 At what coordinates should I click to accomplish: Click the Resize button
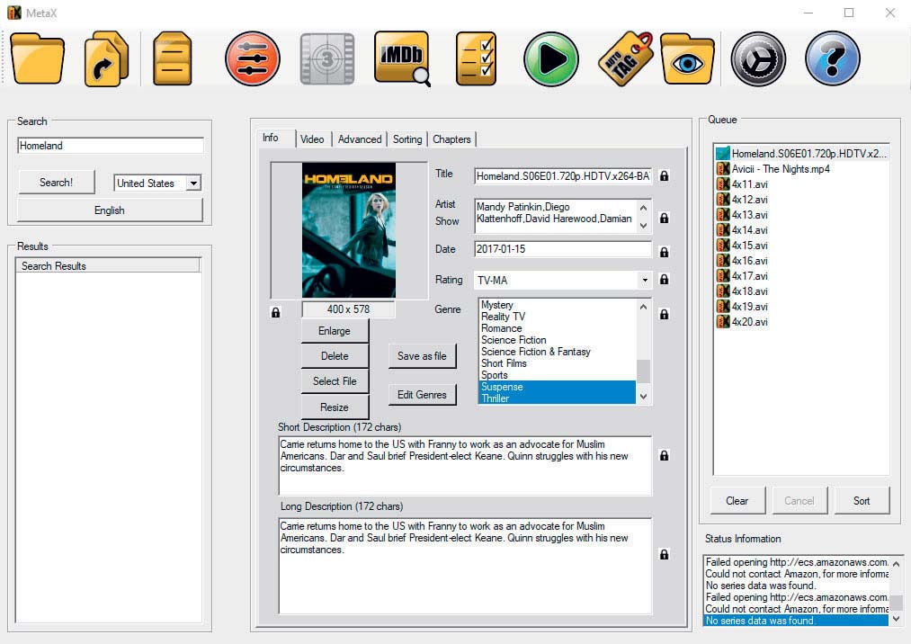tap(335, 407)
